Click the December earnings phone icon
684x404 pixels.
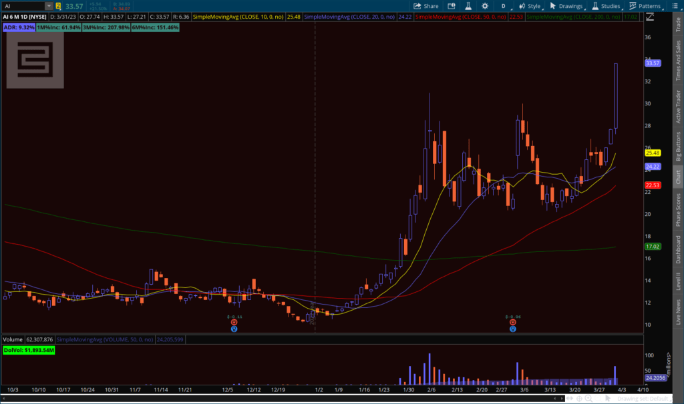point(234,322)
